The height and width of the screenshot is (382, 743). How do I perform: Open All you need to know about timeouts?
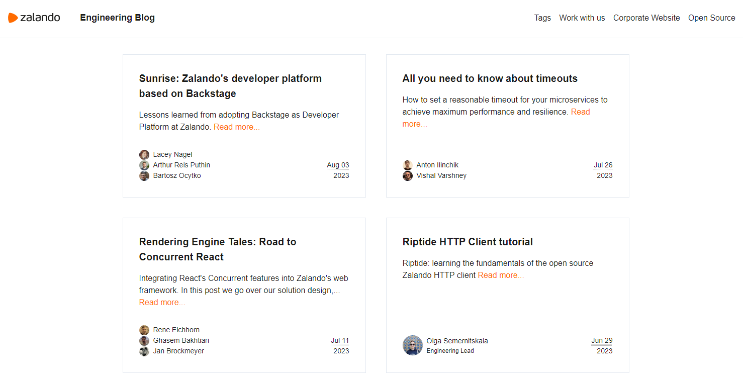click(x=490, y=78)
